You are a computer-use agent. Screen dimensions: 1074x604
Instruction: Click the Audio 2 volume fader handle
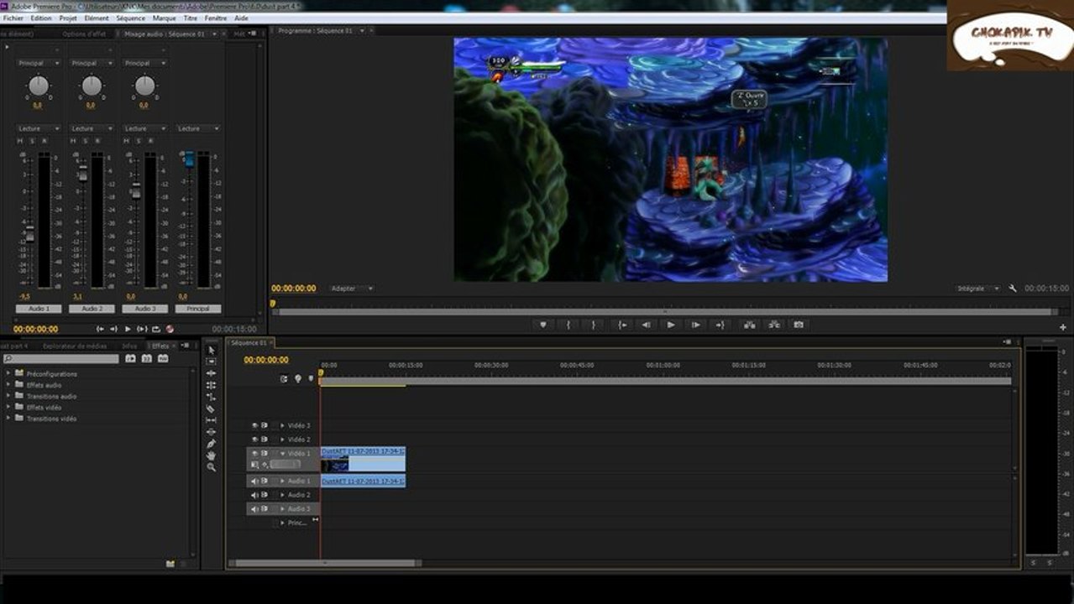click(82, 174)
